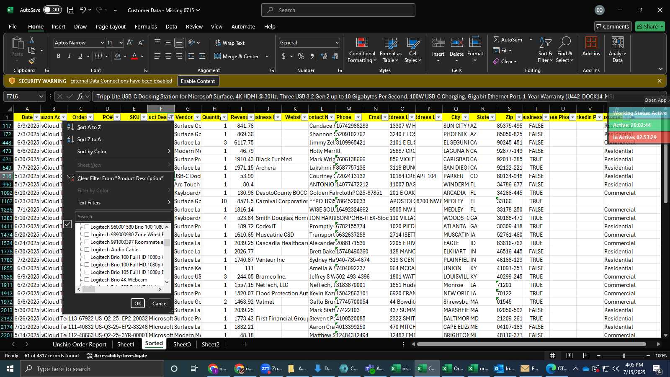Open the Insert ribbon tab
This screenshot has height=377, width=670.
(59, 26)
